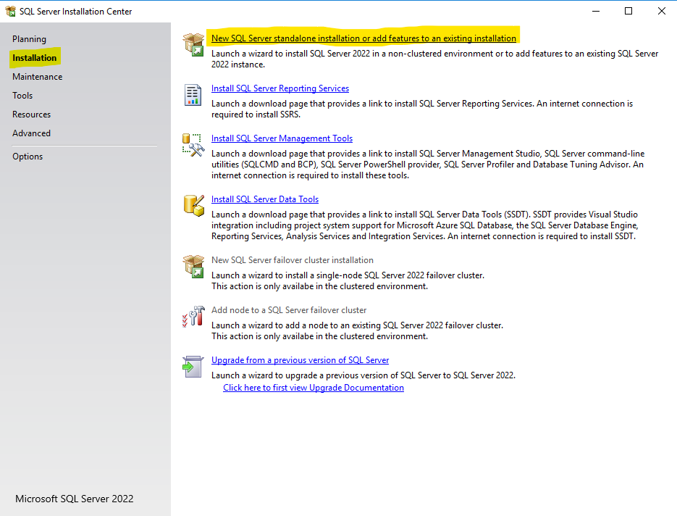The image size is (677, 516).
Task: Click the Management Tools wrench-and-database icon
Action: [193, 145]
